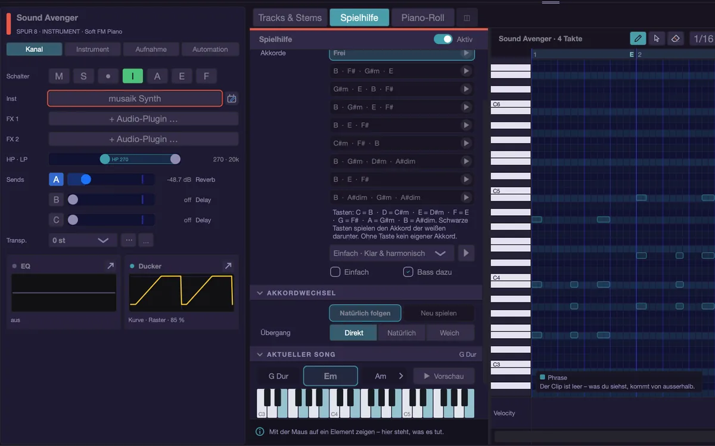Show next chords after Am
This screenshot has height=446, width=715.
401,376
